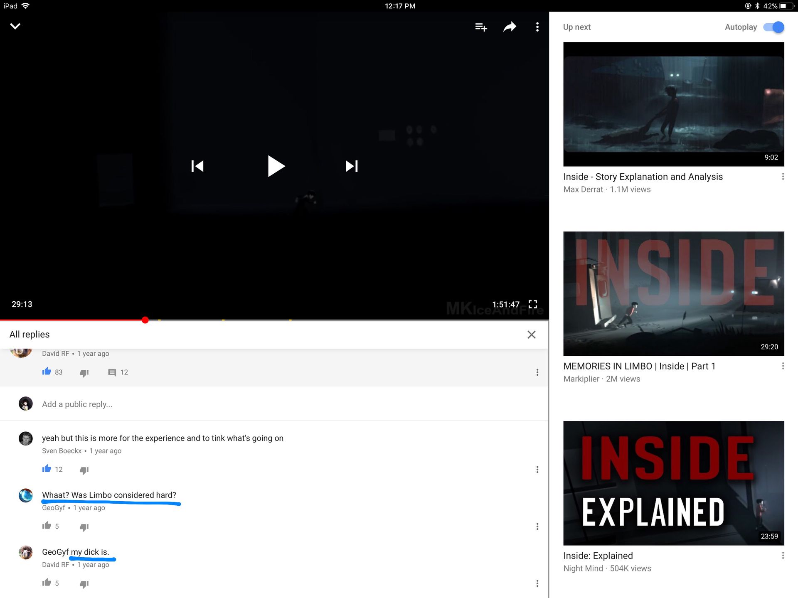Enter fullscreen mode
Viewport: 798px width, 598px height.
533,304
